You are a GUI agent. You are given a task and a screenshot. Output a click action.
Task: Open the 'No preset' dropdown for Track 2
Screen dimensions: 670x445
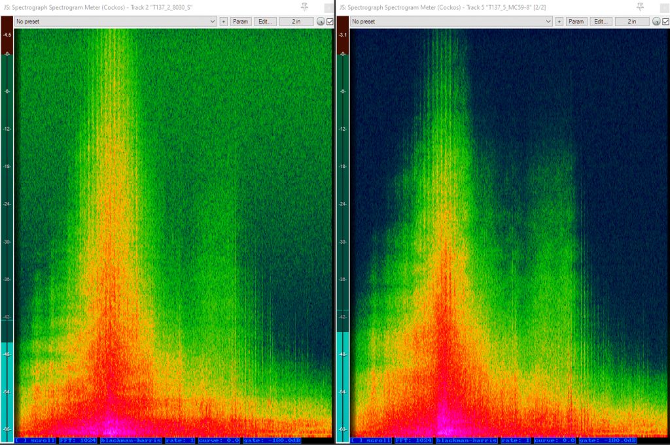point(116,22)
